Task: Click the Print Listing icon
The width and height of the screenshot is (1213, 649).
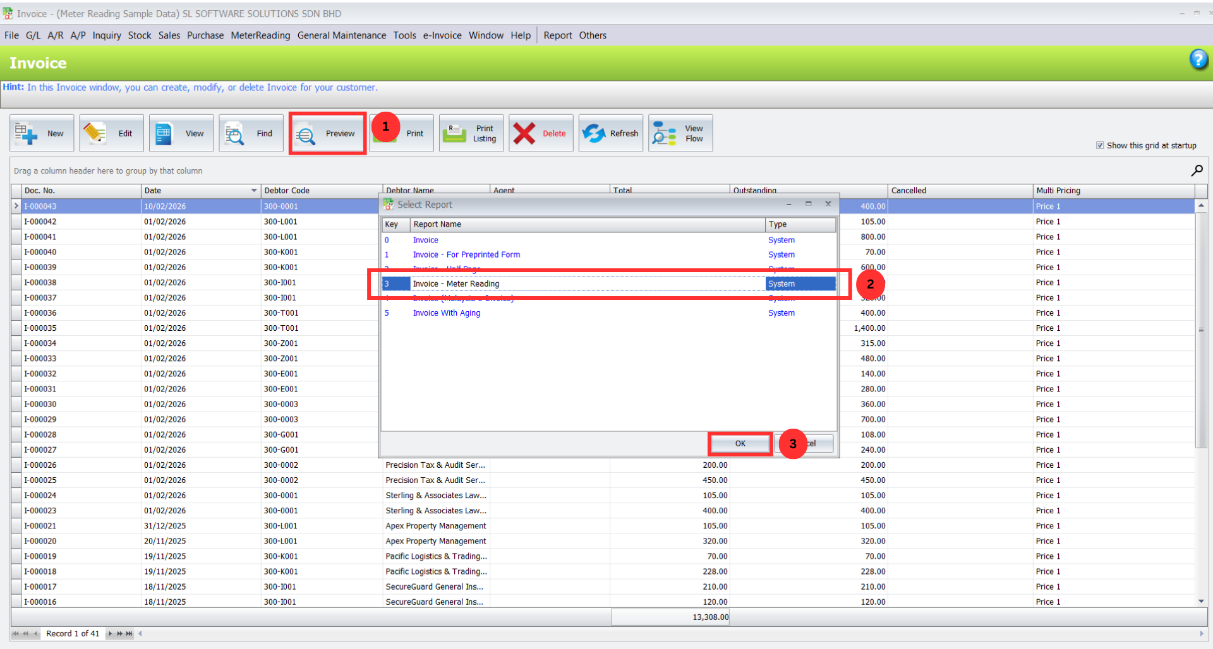Action: pos(454,133)
